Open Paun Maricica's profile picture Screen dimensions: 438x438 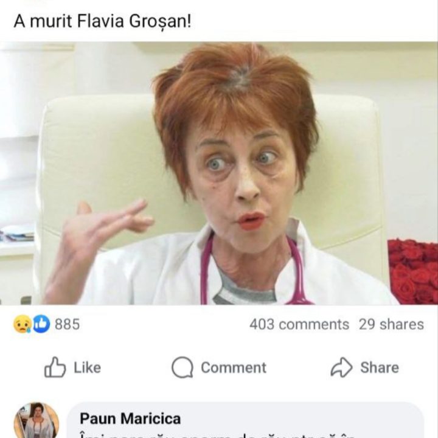click(36, 422)
